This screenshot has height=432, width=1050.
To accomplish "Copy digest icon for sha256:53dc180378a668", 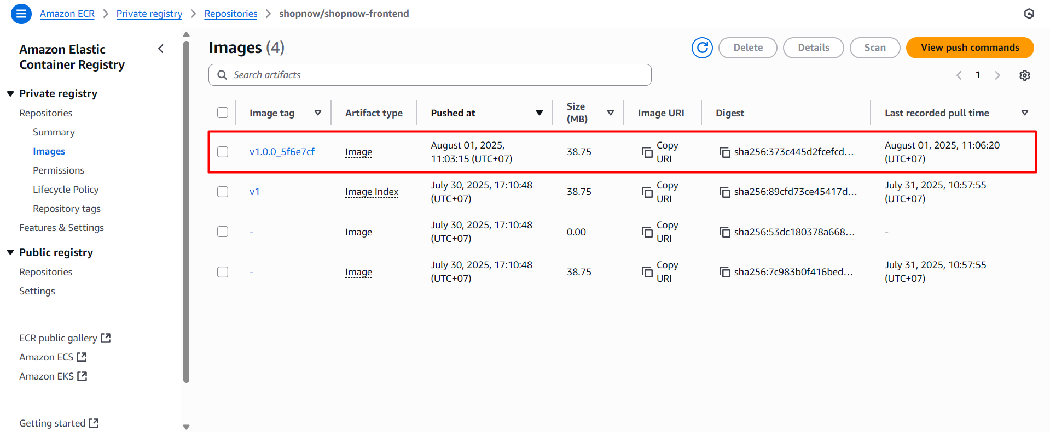I will pyautogui.click(x=725, y=233).
